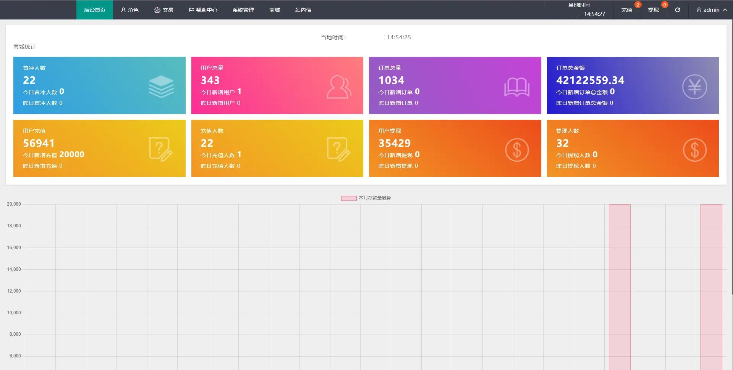Image resolution: width=733 pixels, height=370 pixels.
Task: Click the page vertical scrollbar
Action: 731,156
